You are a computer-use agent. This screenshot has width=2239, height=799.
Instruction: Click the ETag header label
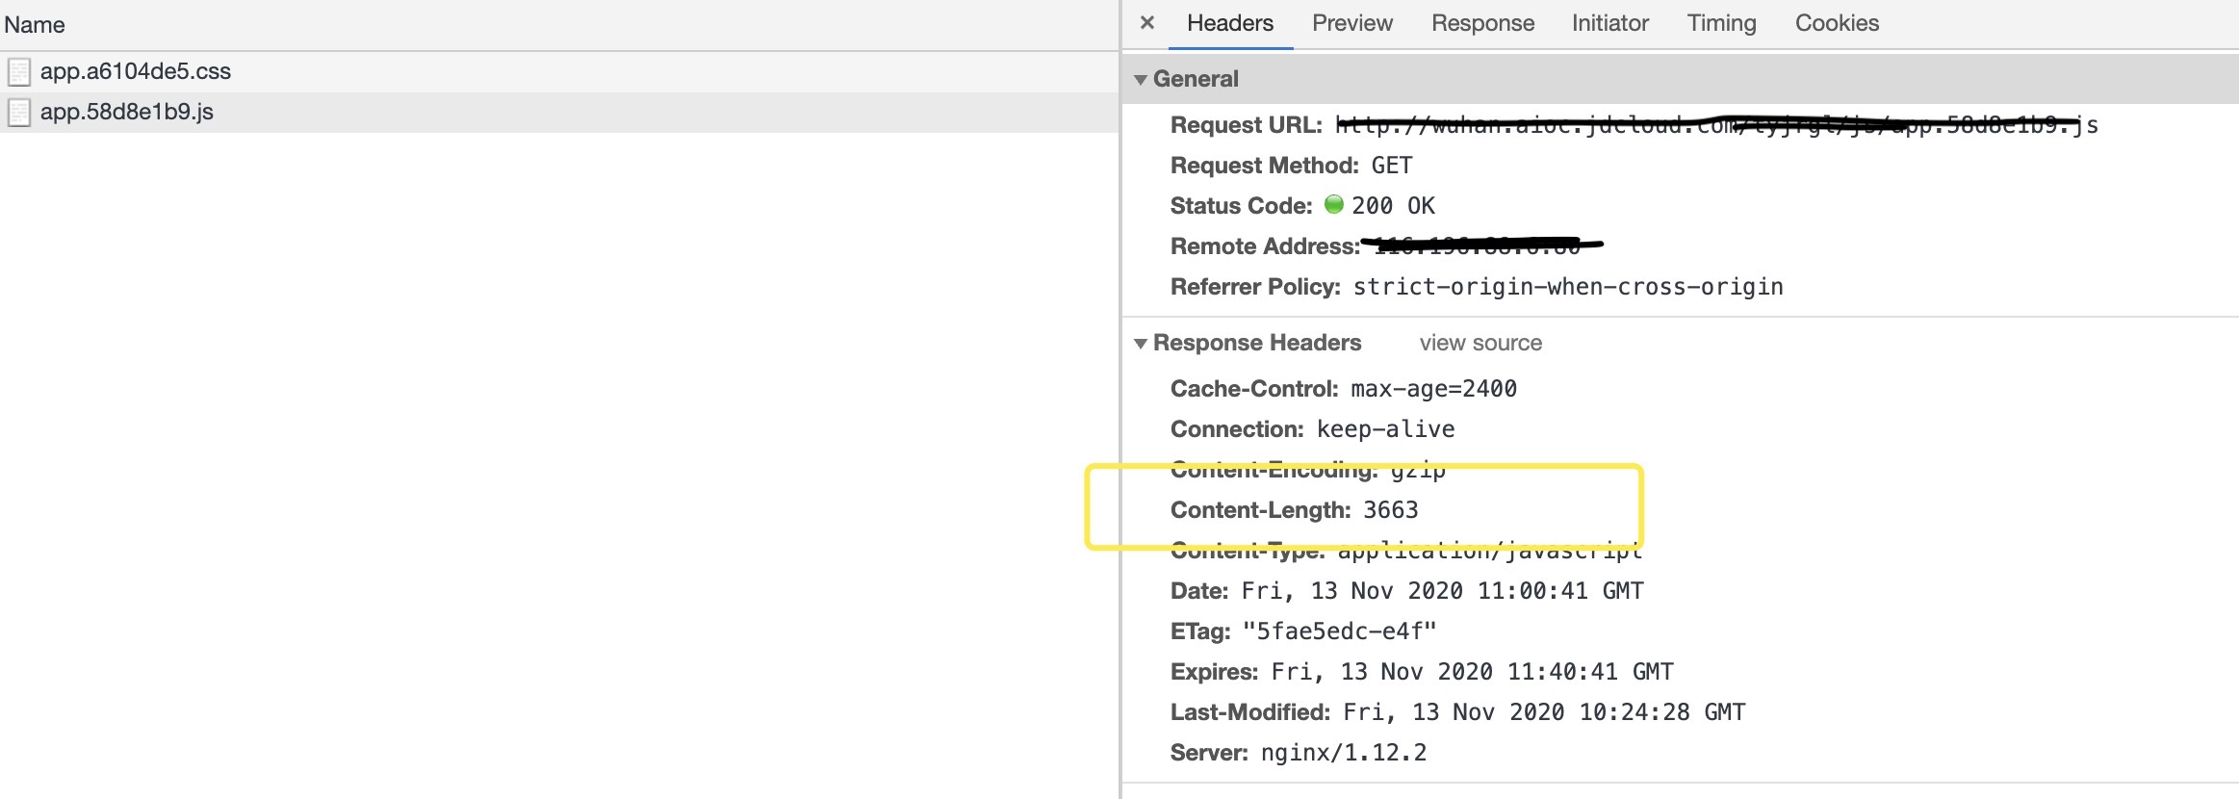1200,631
